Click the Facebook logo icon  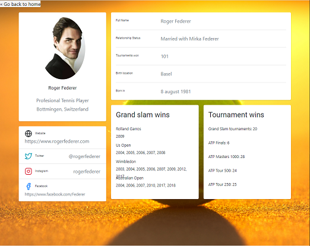click(x=29, y=186)
